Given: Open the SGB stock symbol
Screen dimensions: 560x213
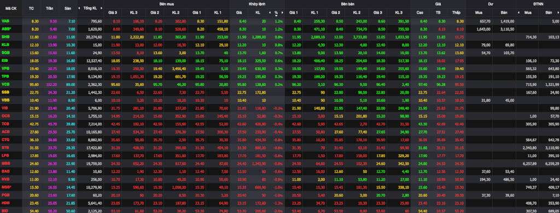Looking at the screenshot, I should [5, 53].
